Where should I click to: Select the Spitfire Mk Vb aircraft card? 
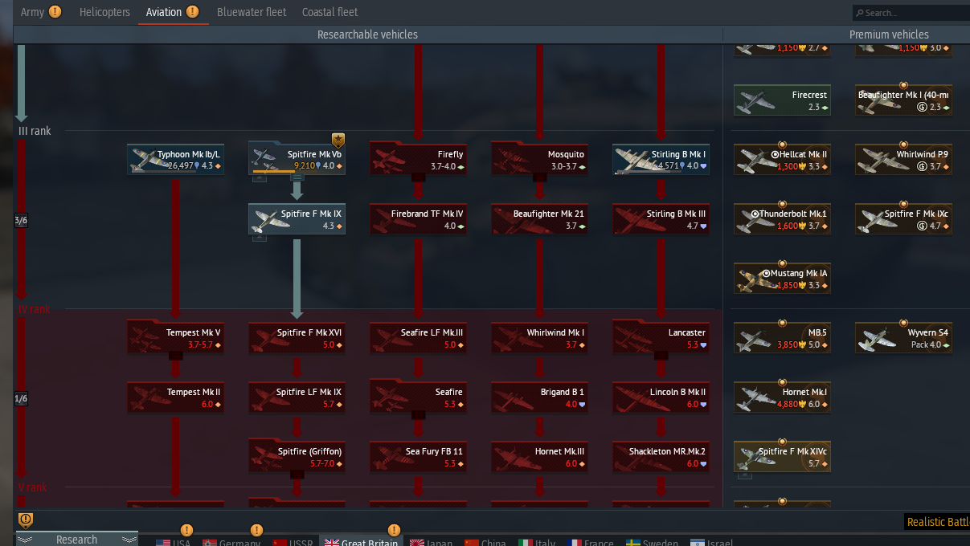click(x=297, y=159)
